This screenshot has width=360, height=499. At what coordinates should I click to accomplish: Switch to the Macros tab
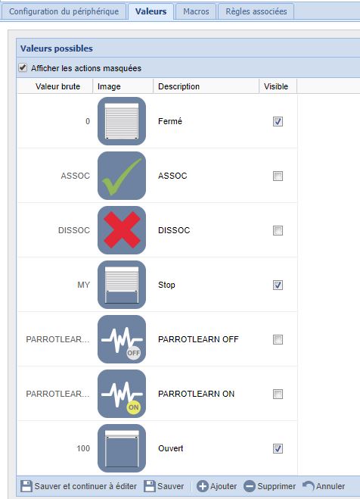tap(196, 11)
